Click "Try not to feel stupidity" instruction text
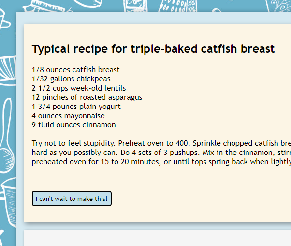The image size is (291, 246). 73,143
